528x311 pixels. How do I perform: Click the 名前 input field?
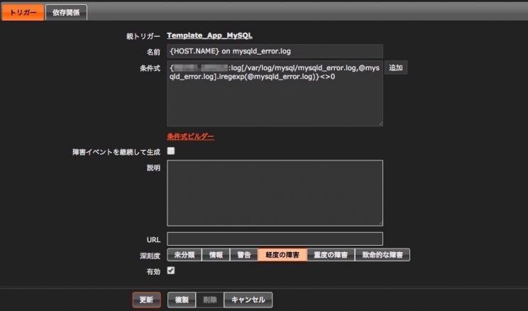(x=275, y=51)
